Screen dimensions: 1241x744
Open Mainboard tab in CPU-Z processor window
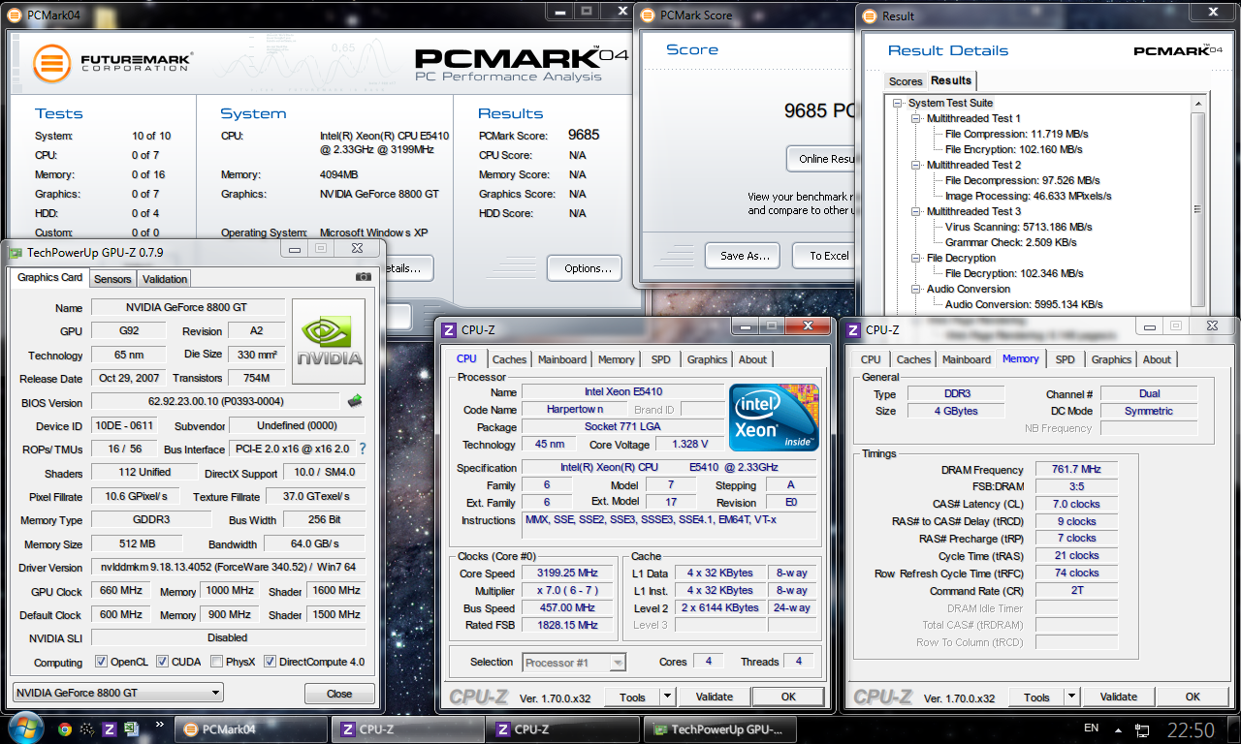point(562,359)
